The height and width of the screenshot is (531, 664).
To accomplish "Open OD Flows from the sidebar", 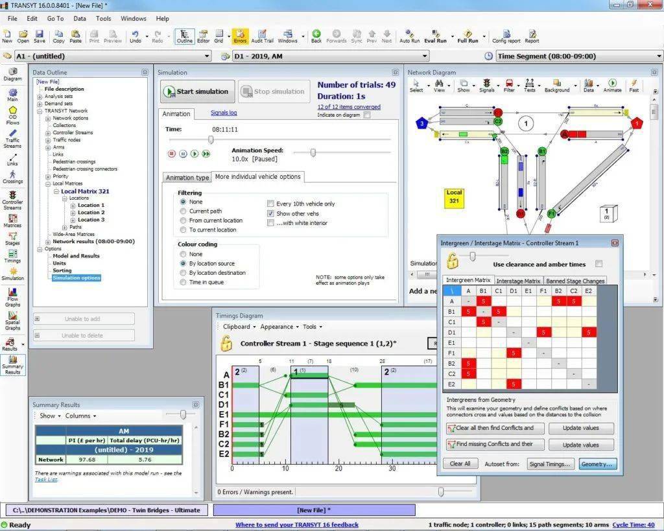I will pyautogui.click(x=12, y=117).
